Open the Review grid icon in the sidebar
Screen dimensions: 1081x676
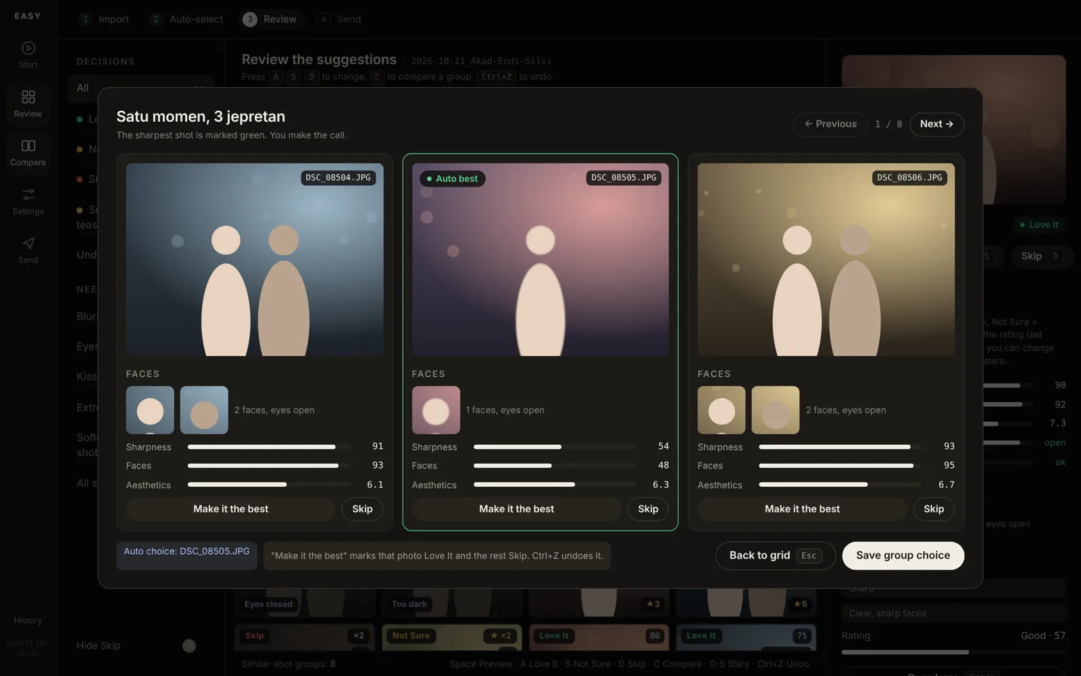[x=28, y=103]
